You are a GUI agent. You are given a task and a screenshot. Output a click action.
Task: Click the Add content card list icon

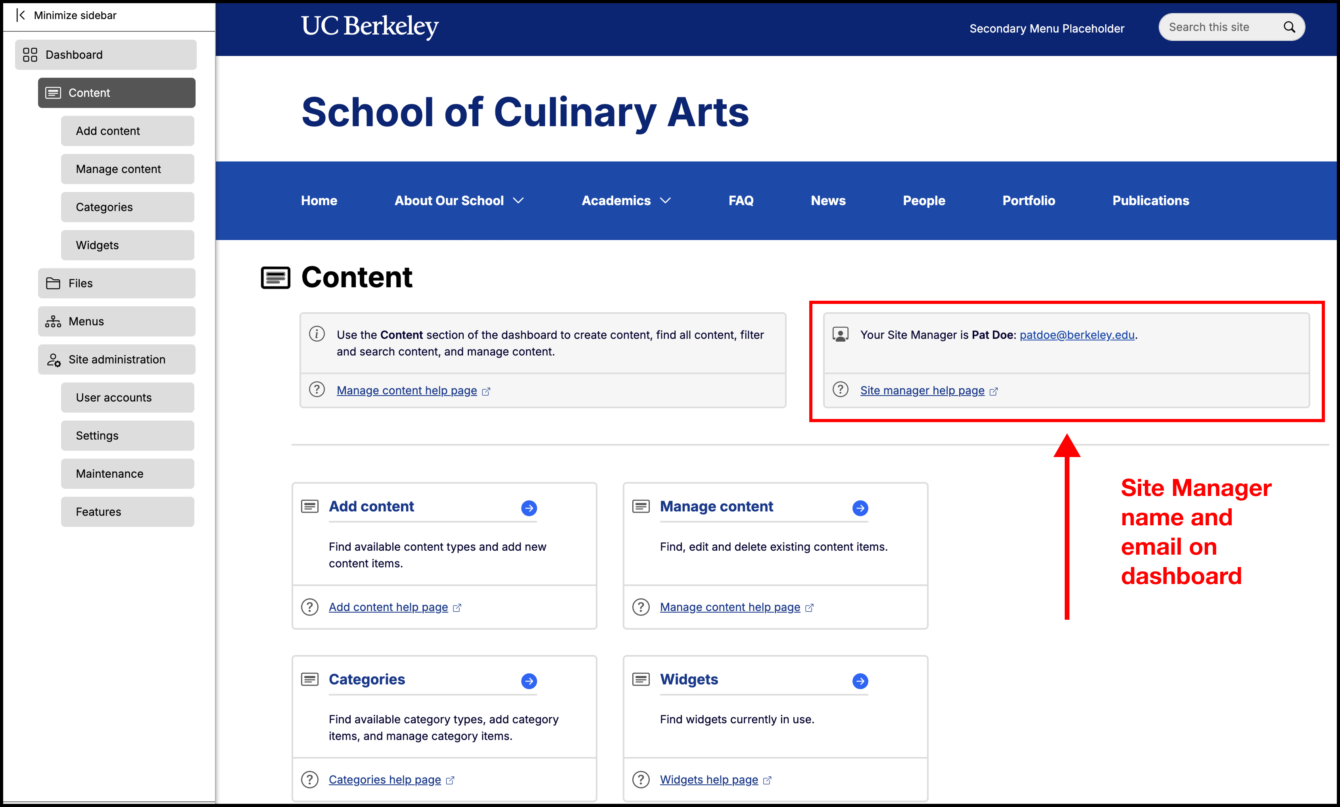coord(310,506)
